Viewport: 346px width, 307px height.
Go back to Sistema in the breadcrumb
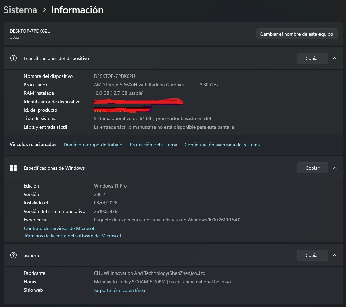[x=20, y=10]
